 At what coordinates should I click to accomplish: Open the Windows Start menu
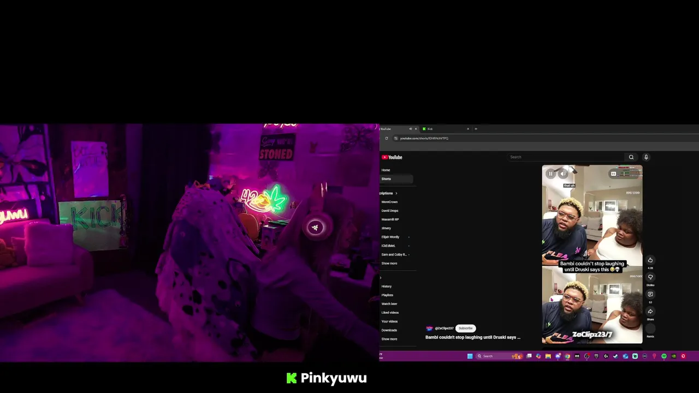[x=470, y=356]
